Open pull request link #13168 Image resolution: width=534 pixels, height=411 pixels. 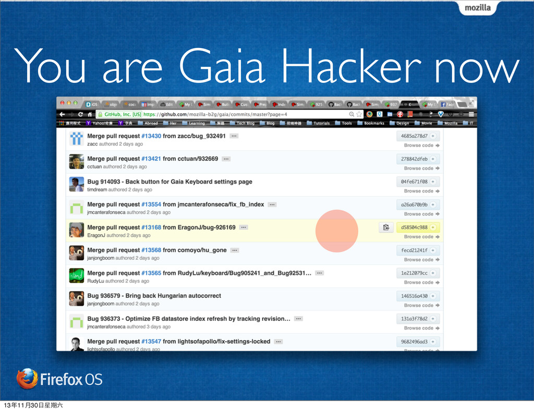coord(151,227)
